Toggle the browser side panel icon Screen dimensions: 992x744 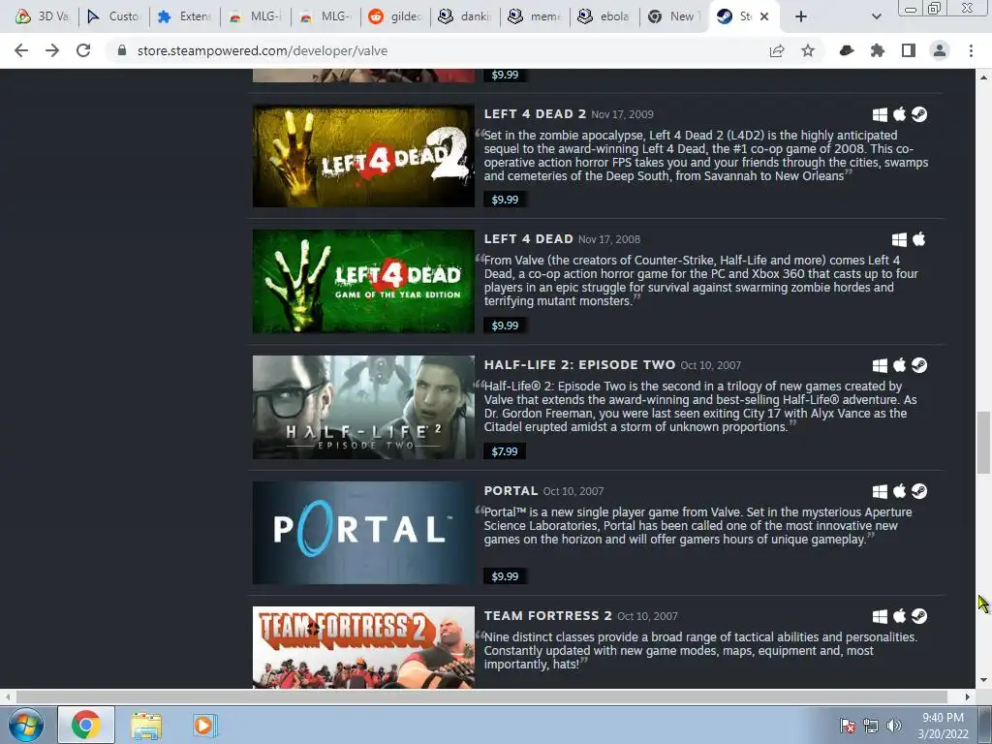click(x=909, y=50)
